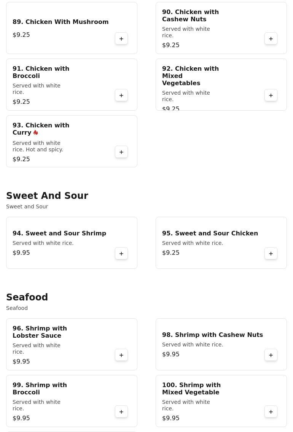Open 94. Sweet and Sour Shrimp details
Screen dimensions: 293x432
[x=59, y=233]
